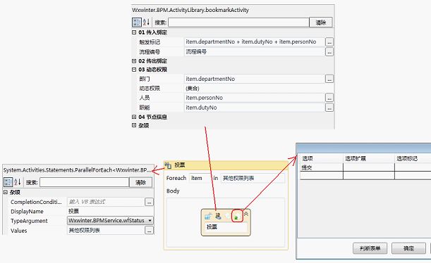Open expression editor for 触发标记
Screen dimensions: 431x263
pos(329,42)
